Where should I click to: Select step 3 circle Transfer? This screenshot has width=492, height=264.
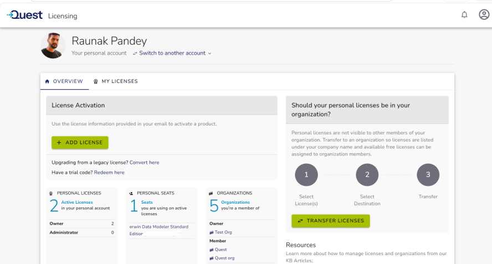(428, 175)
